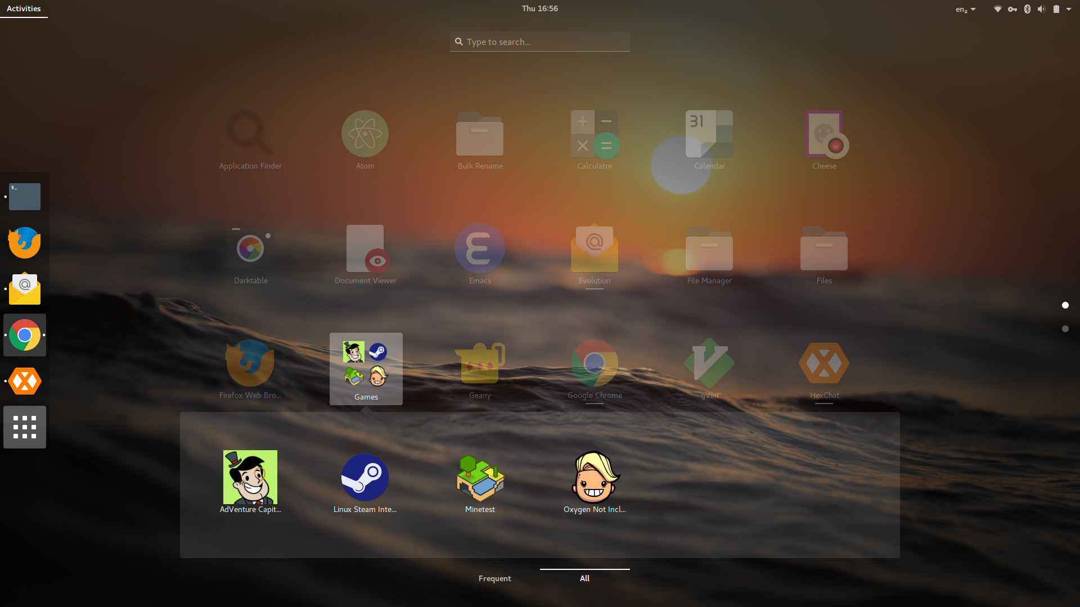Open Firefox Web Browser in app grid
The image size is (1080, 607).
[x=250, y=370]
